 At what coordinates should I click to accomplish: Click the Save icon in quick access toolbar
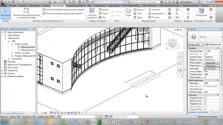(13, 2)
